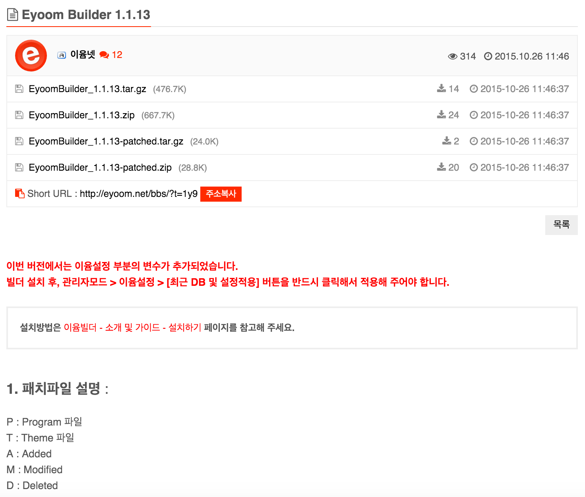Click the short URL http://eyoom.net/bbs/?t=1y9
The width and height of the screenshot is (585, 497).
click(139, 194)
